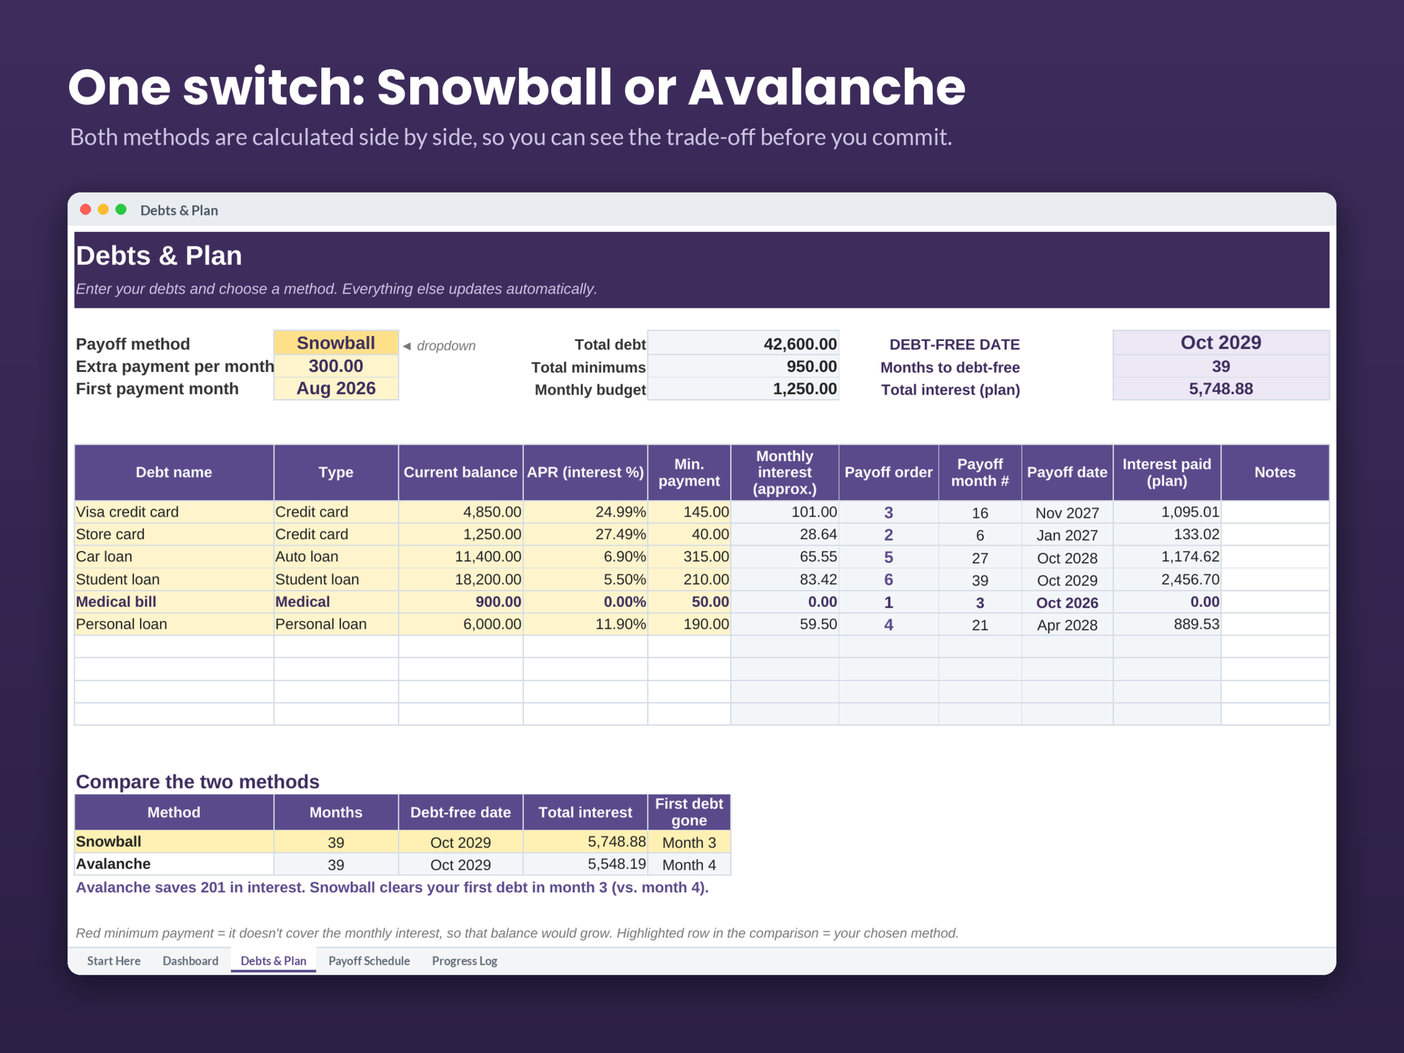Screen dimensions: 1404x1053
Task: Click the Store card balance 1,250.00 cell
Action: tap(460, 534)
